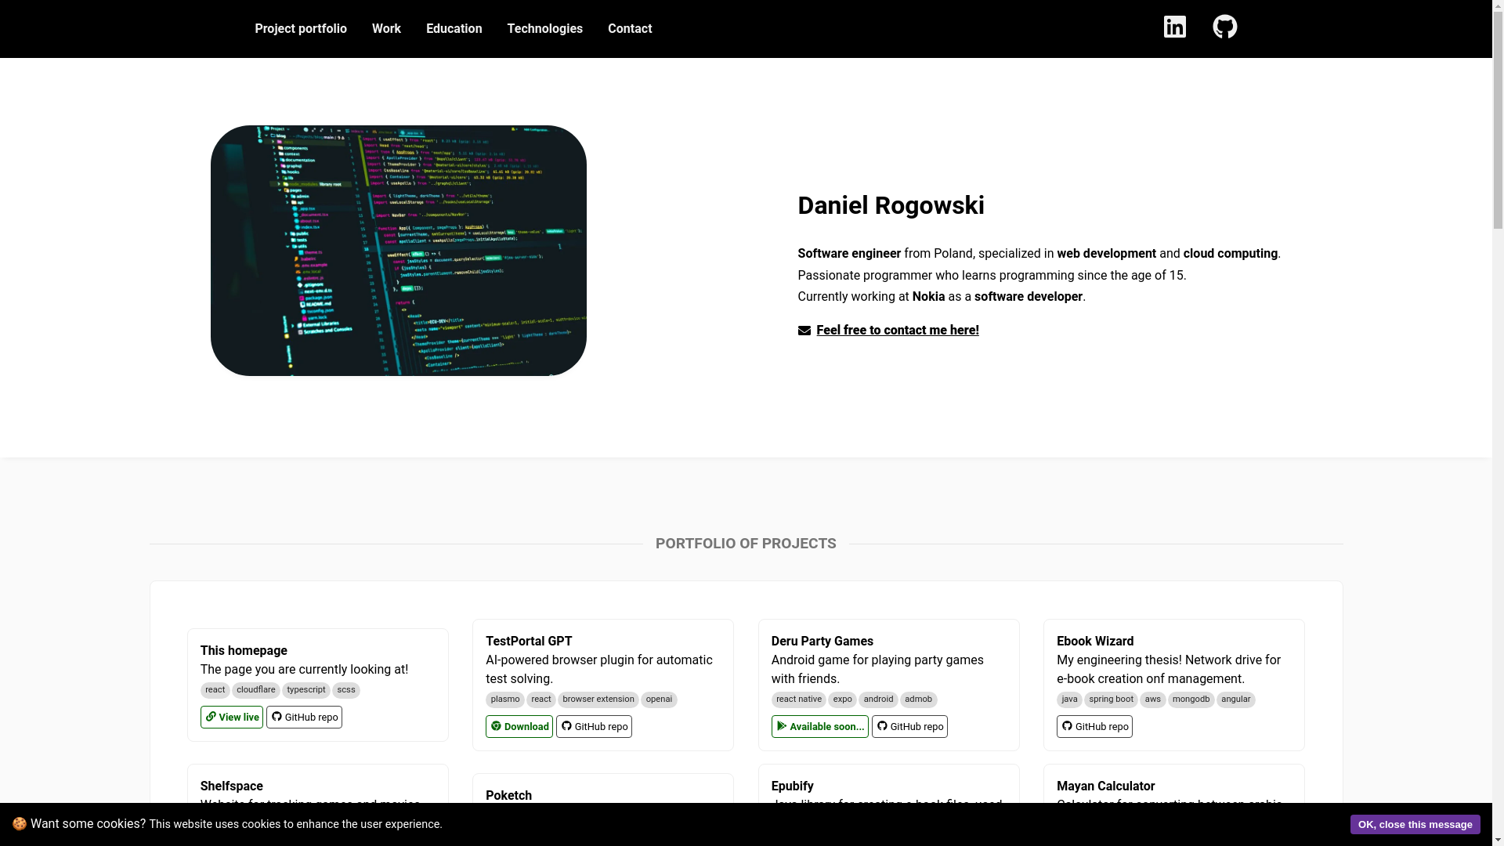Image resolution: width=1504 pixels, height=846 pixels.
Task: Download the TestPortal GPT plugin
Action: [519, 727]
